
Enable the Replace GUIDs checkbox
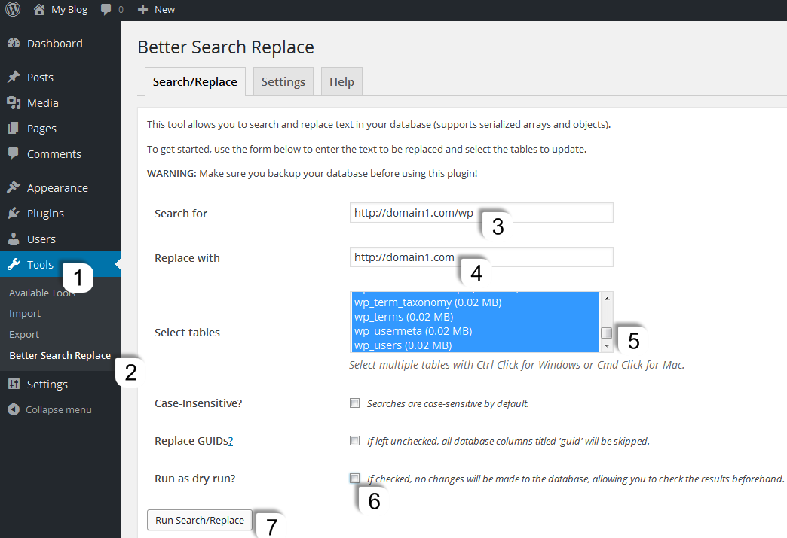[x=354, y=440]
